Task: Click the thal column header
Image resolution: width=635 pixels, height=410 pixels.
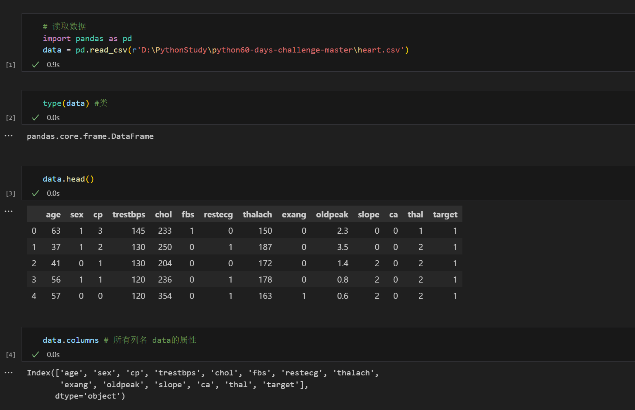Action: pos(416,215)
